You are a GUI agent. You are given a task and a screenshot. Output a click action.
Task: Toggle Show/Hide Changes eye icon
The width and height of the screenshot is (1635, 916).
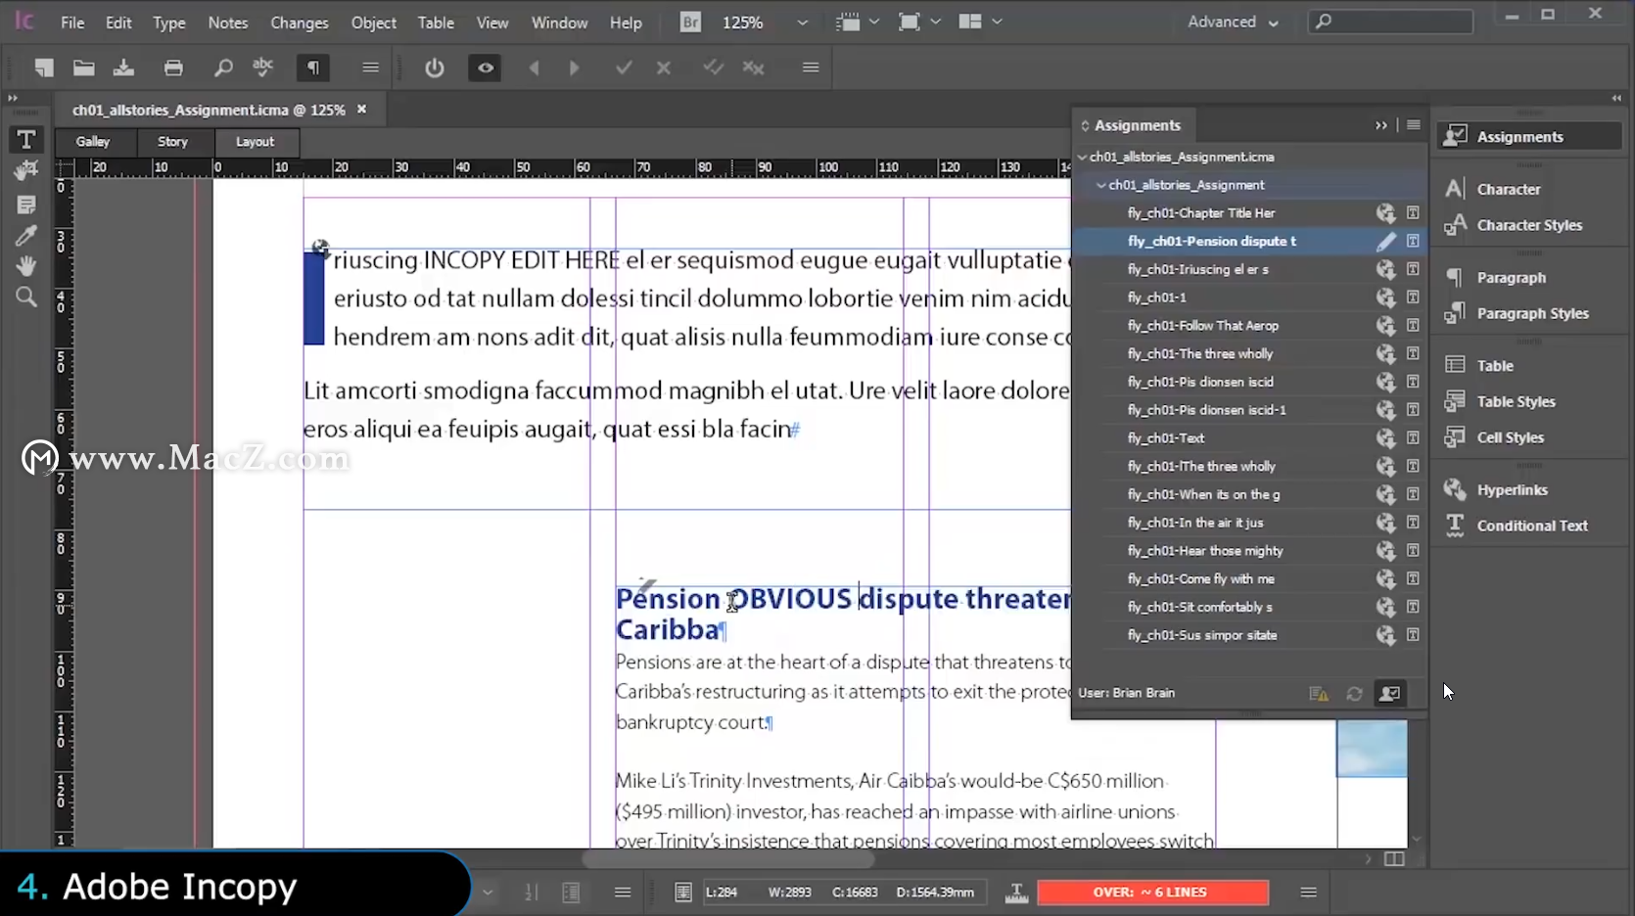(x=485, y=68)
